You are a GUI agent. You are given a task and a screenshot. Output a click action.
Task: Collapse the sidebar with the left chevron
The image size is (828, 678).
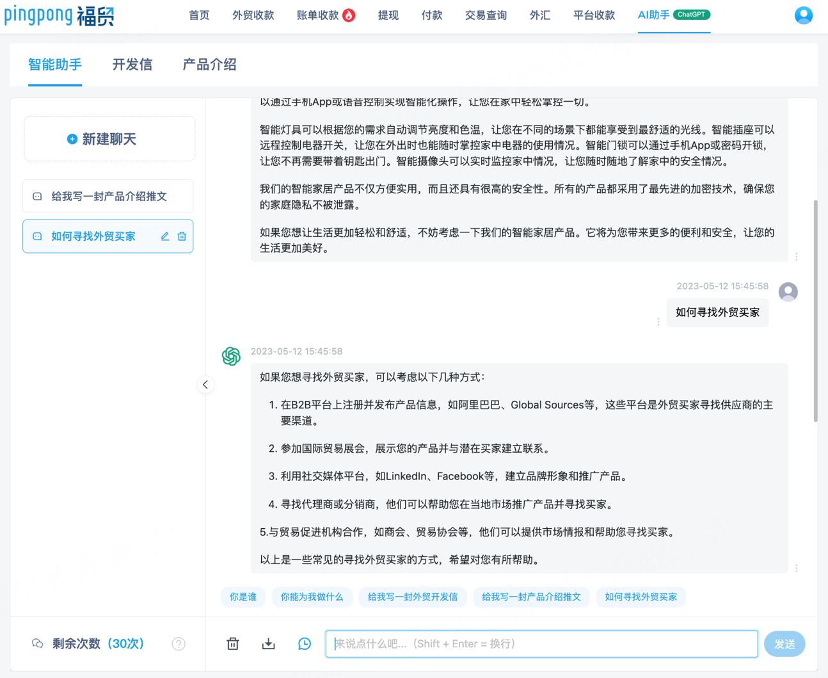(205, 384)
